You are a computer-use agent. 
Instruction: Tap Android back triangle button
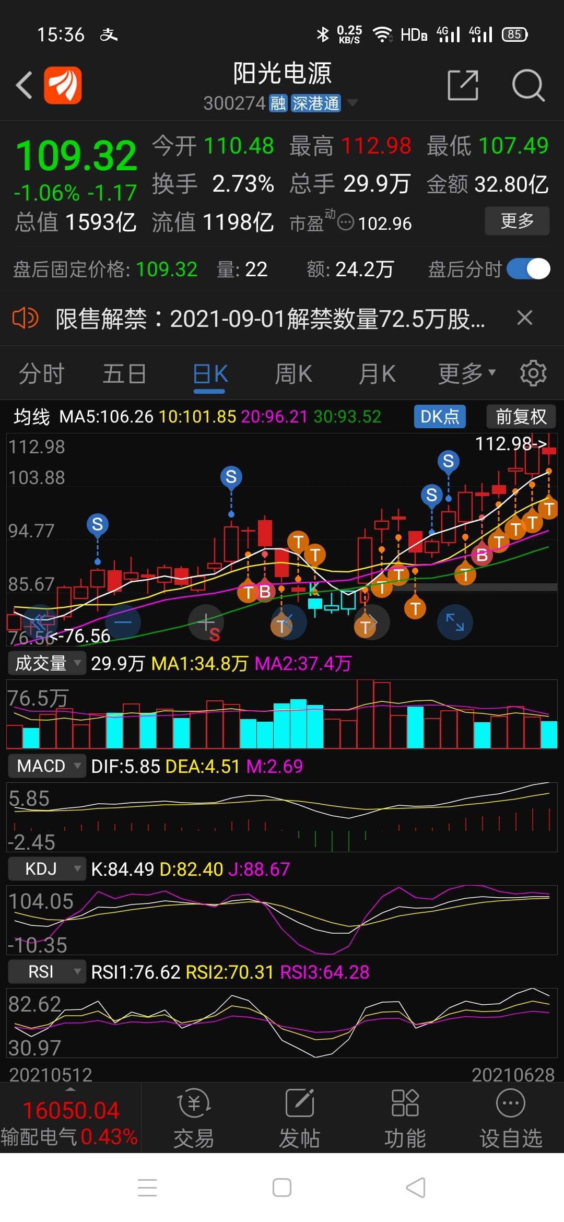point(416,1188)
